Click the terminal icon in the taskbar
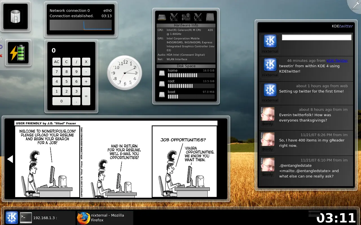The height and width of the screenshot is (225, 361). (26, 218)
